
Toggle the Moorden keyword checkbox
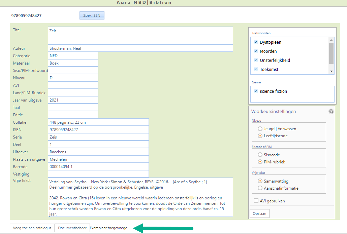[x=256, y=51]
